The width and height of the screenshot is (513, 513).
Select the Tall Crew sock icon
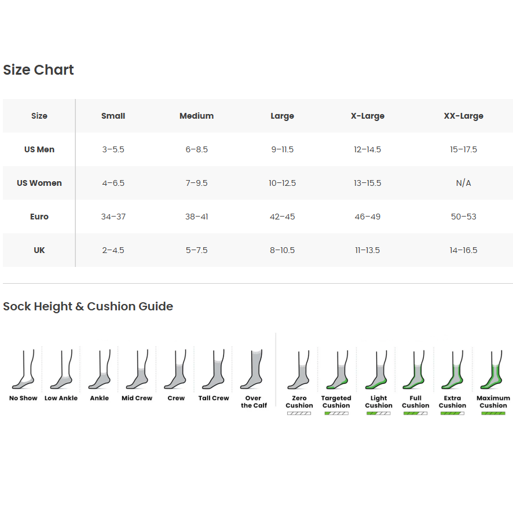coord(214,371)
